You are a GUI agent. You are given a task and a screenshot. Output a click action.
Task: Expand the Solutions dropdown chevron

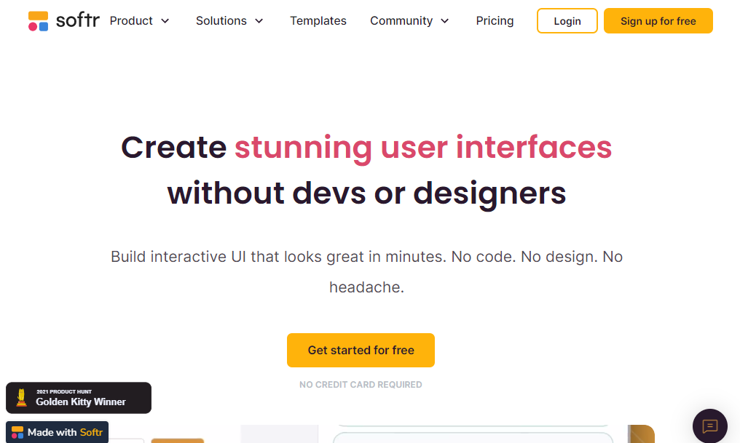(260, 21)
